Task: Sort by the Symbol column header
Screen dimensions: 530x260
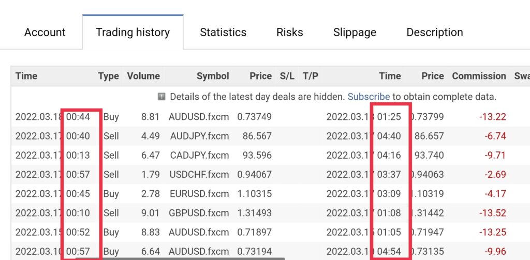Action: [213, 77]
